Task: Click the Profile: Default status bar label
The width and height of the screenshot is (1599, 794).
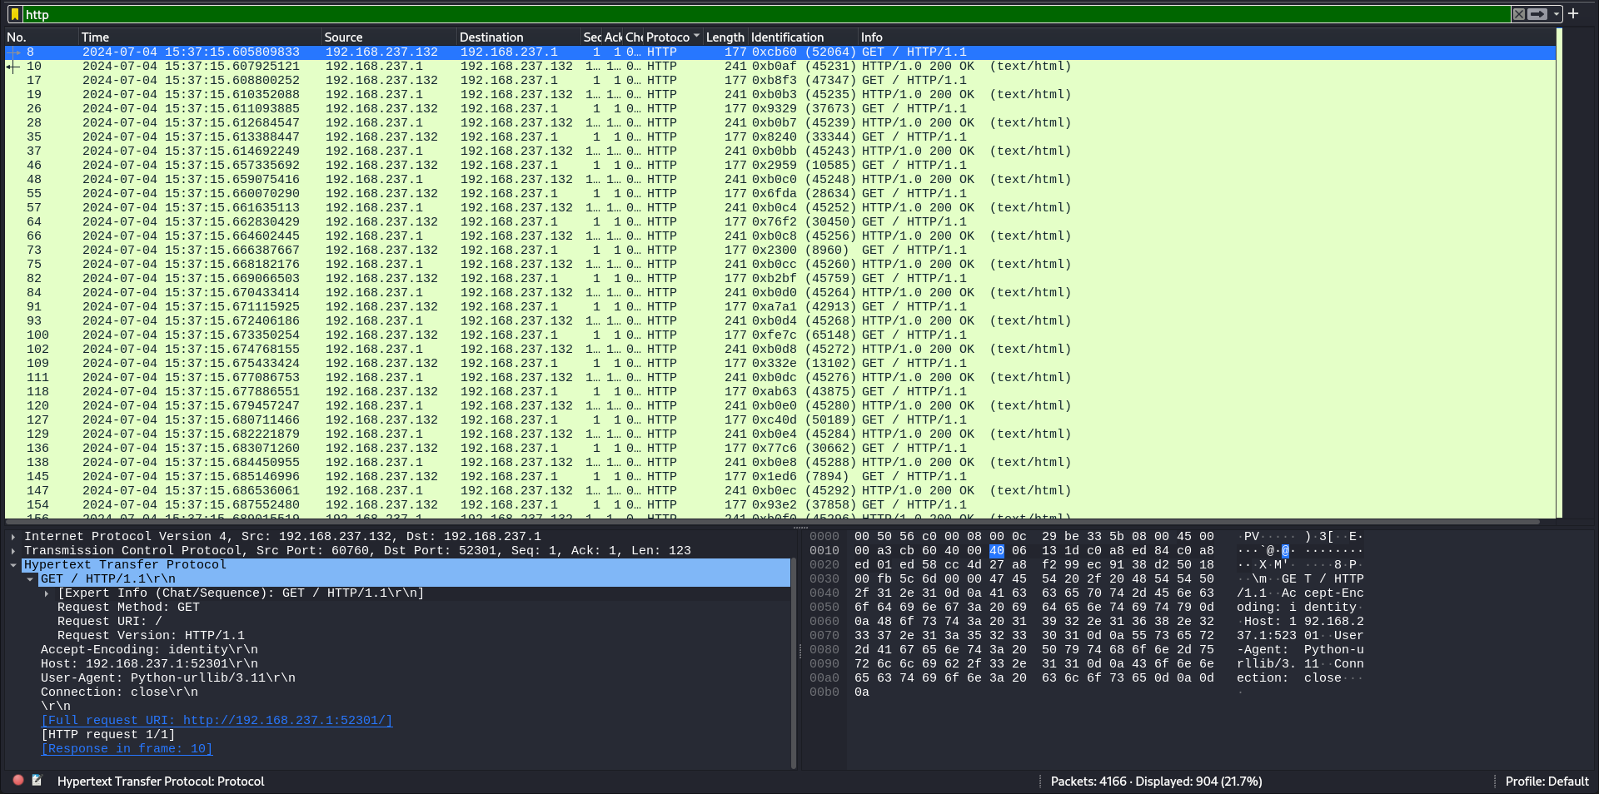Action: pyautogui.click(x=1547, y=782)
